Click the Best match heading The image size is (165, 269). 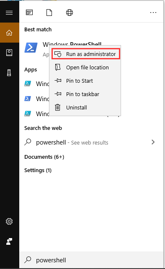pyautogui.click(x=38, y=30)
